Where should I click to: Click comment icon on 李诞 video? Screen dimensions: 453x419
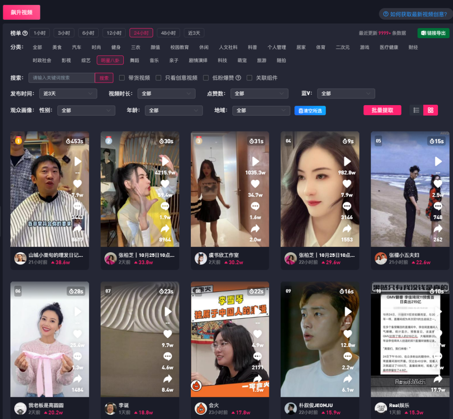click(168, 357)
